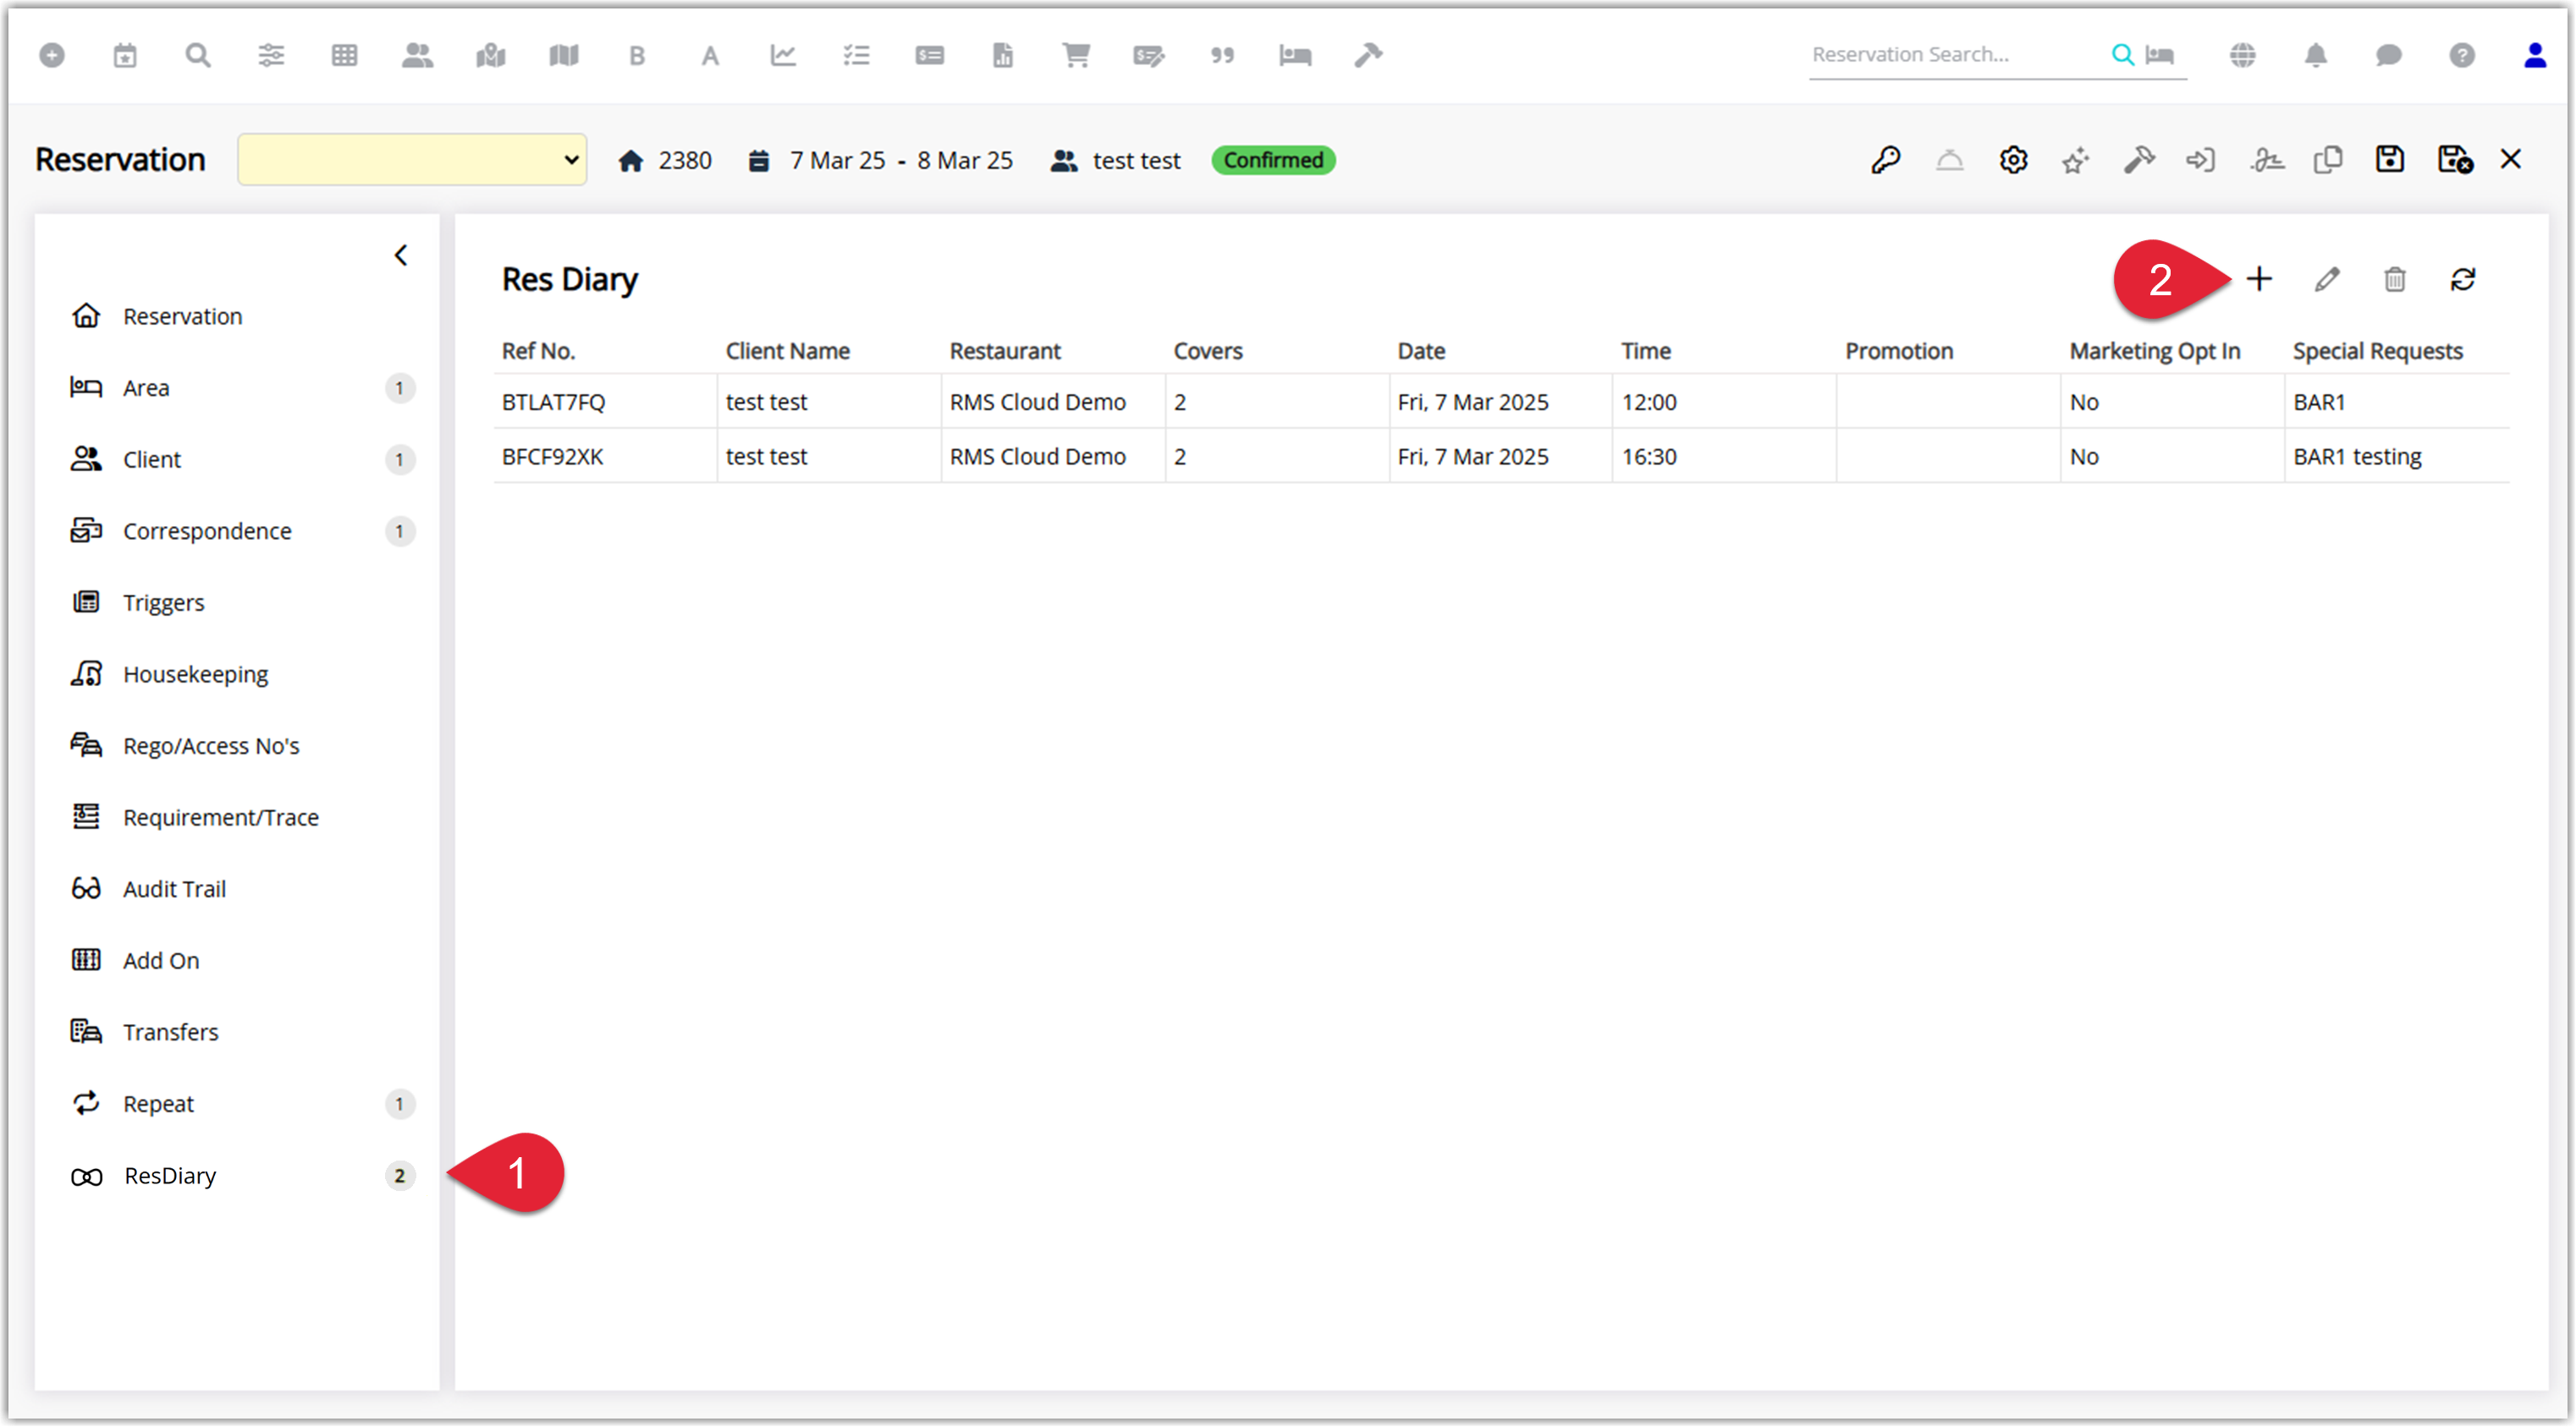Click the bold B icon in top toolbar
The image size is (2576, 1427).
click(x=636, y=55)
